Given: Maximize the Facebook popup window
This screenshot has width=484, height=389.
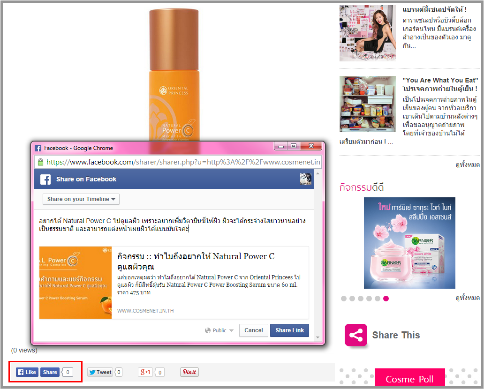Looking at the screenshot, I should tap(294, 146).
